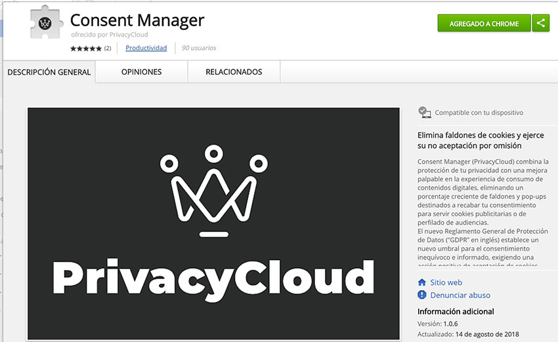Click the compatible device checkmark icon
This screenshot has height=342, width=558.
424,112
